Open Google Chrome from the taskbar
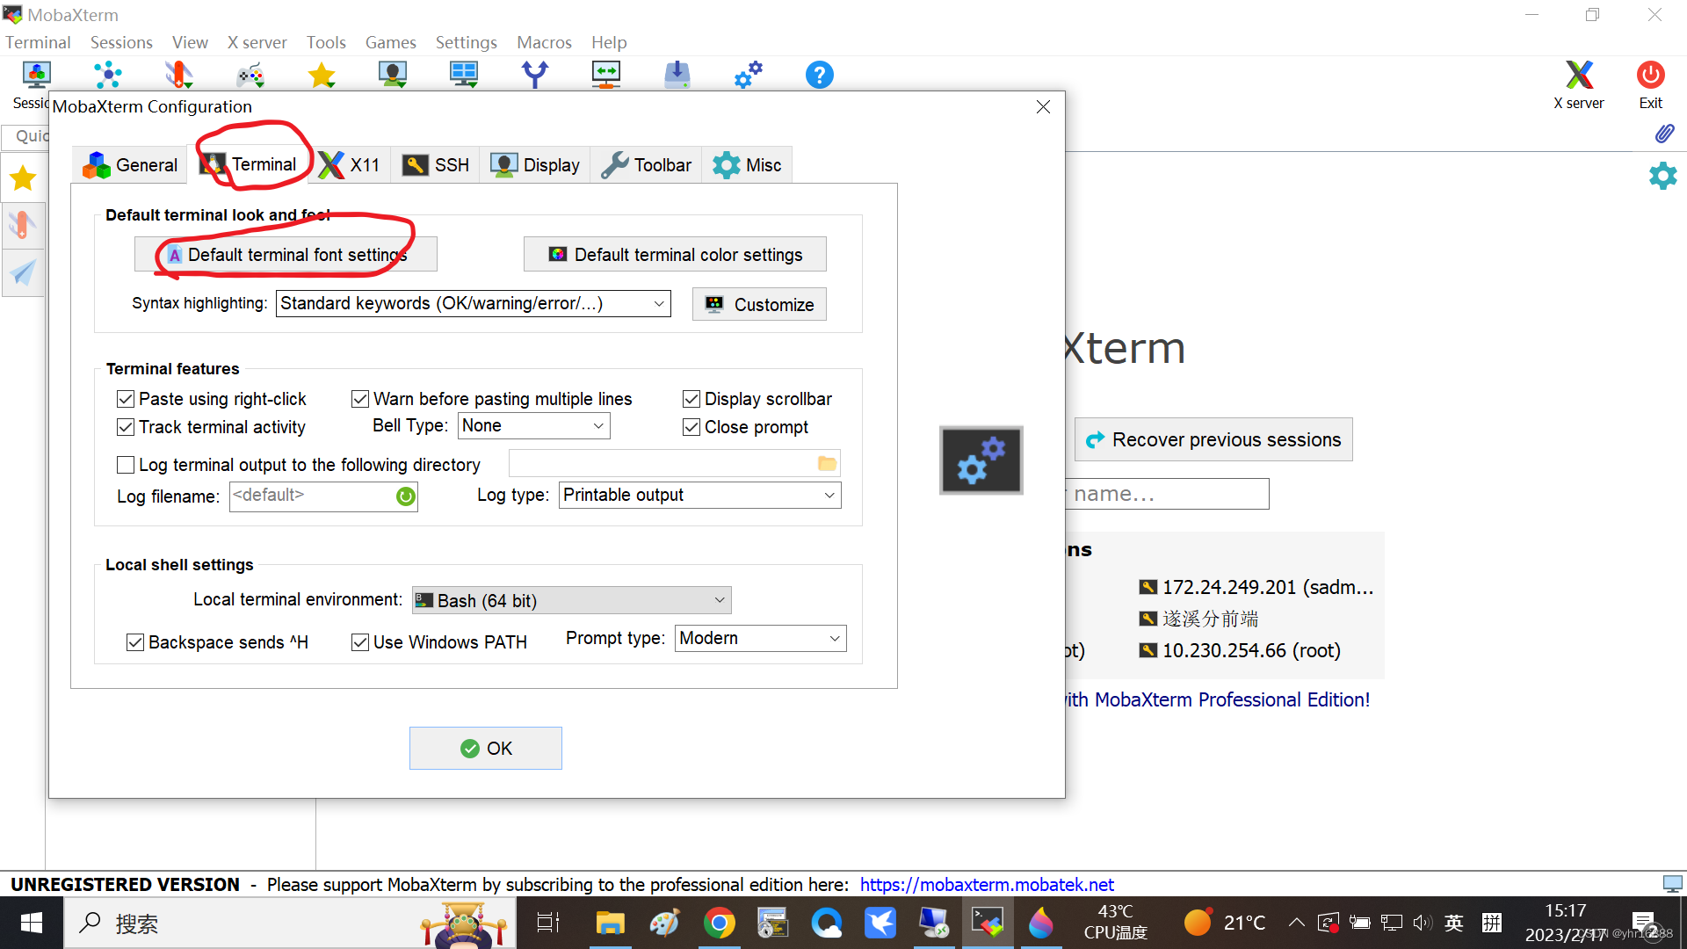This screenshot has width=1687, height=949. (x=719, y=923)
